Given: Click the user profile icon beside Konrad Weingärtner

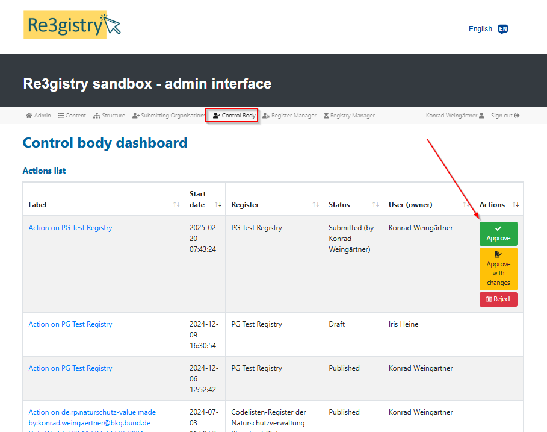Looking at the screenshot, I should (481, 116).
